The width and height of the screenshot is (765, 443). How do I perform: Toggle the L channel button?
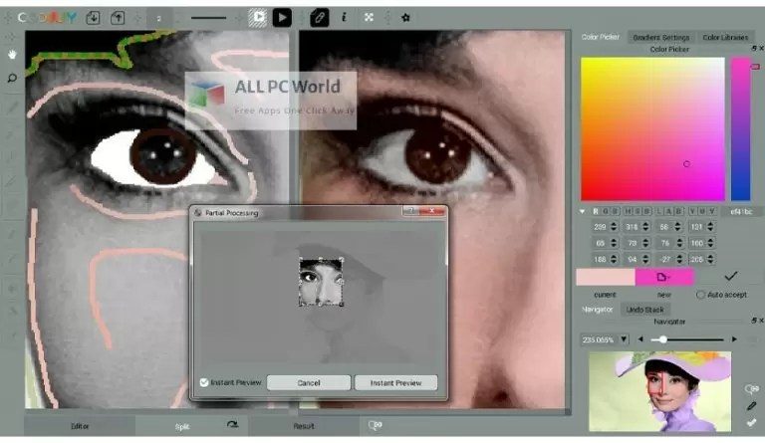(659, 211)
